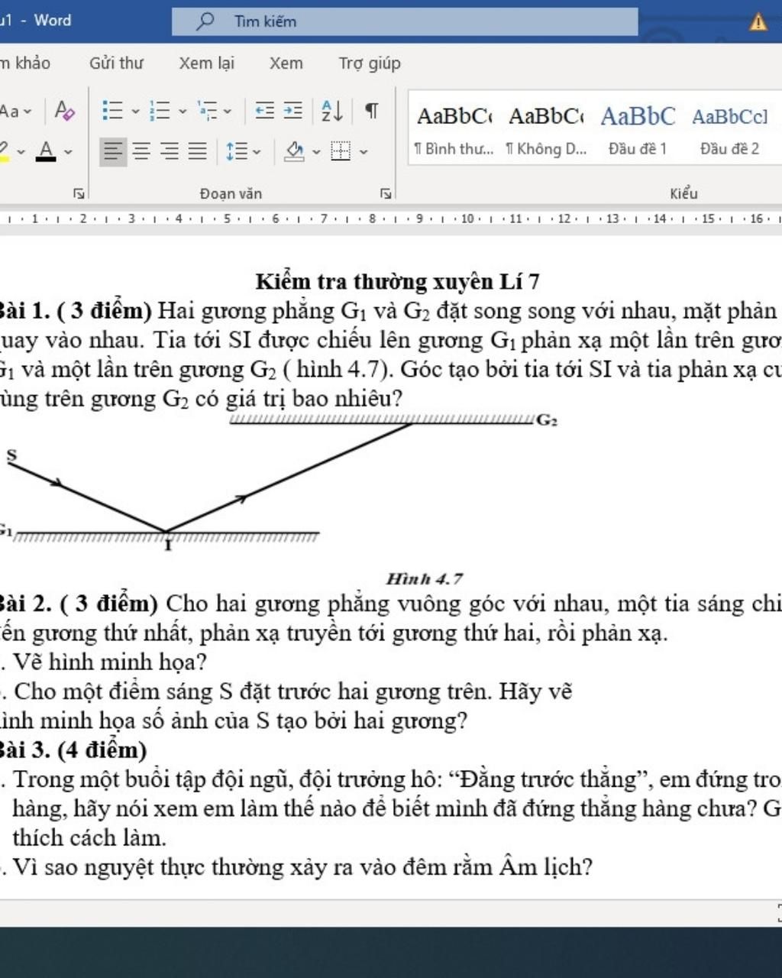Click the horizontal ruler at mark 10

[x=467, y=219]
